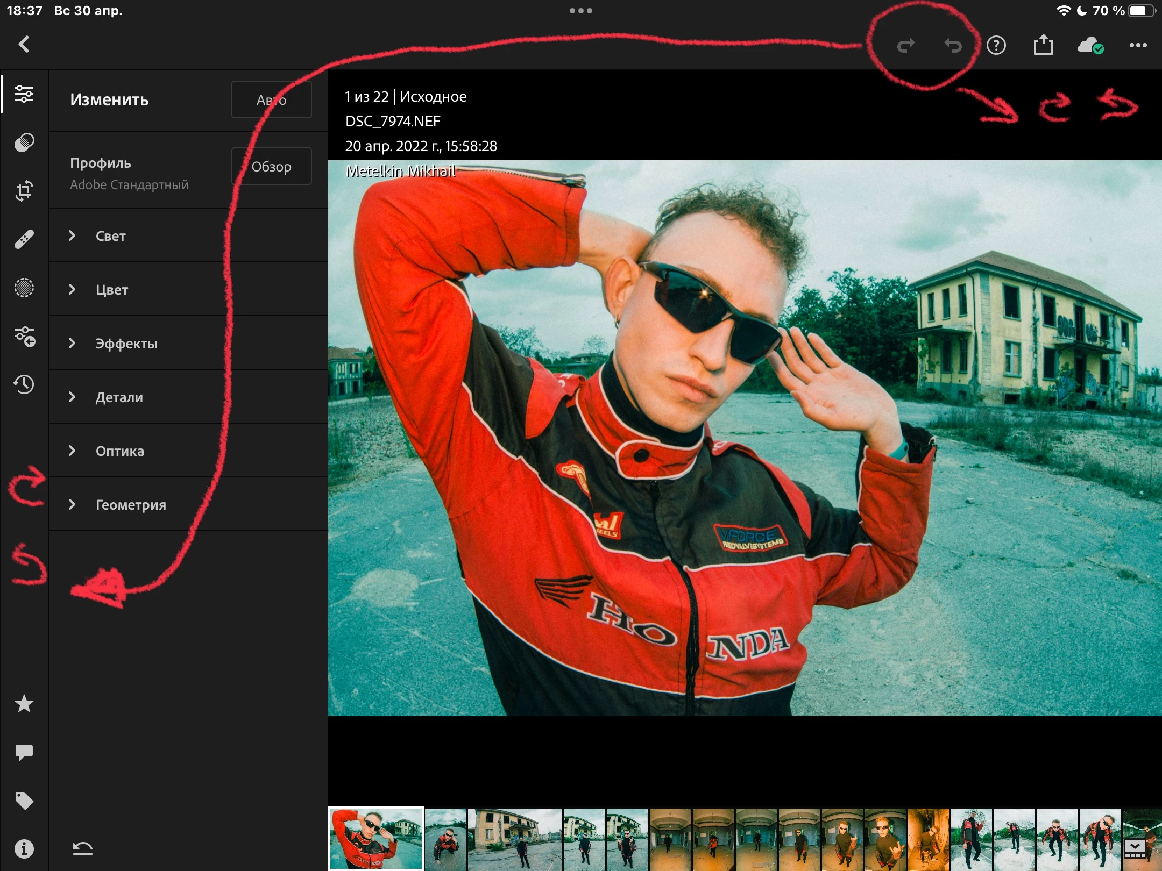The height and width of the screenshot is (871, 1162).
Task: Open the Edit sliders panel icon
Action: point(24,94)
